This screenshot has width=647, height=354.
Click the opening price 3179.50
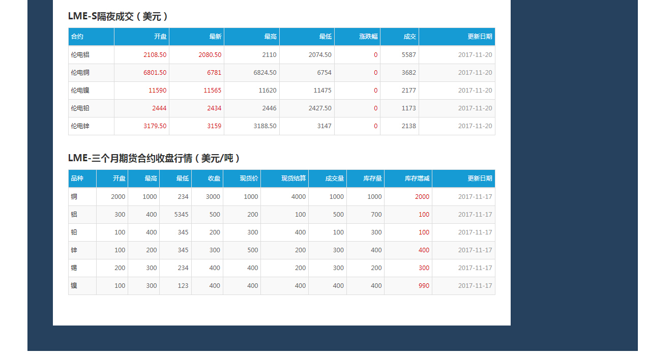point(155,126)
